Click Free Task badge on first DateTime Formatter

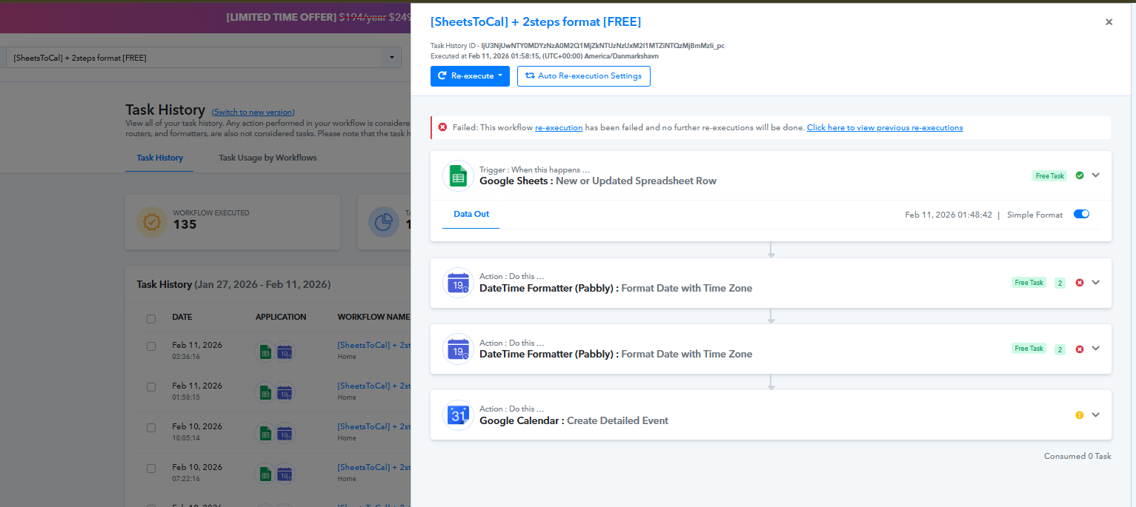coord(1029,283)
